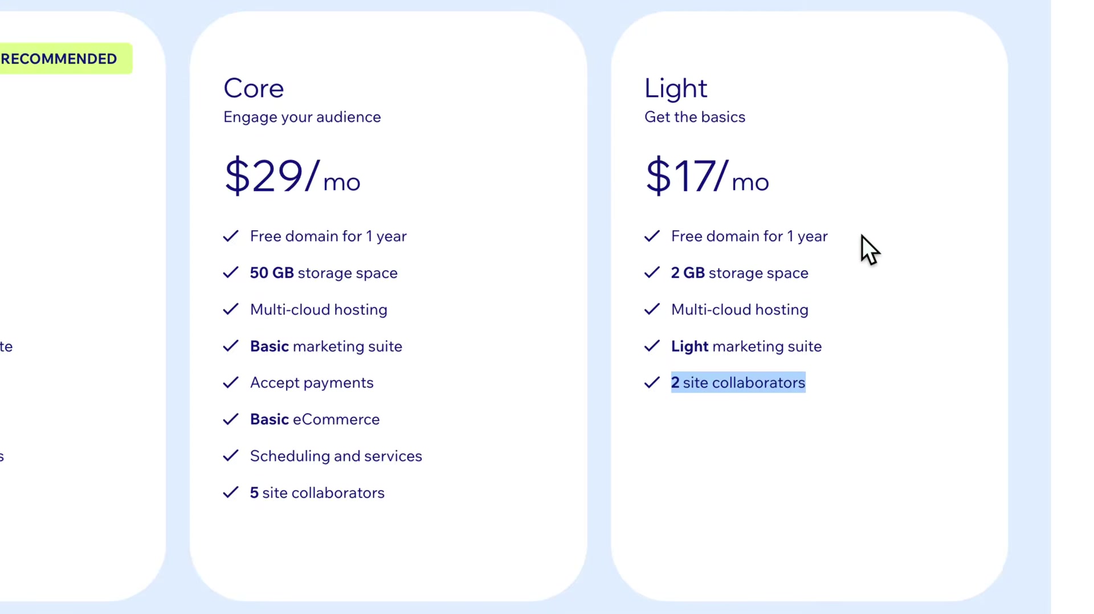Click the $29/mo Core price
The height and width of the screenshot is (614, 1094).
[292, 176]
